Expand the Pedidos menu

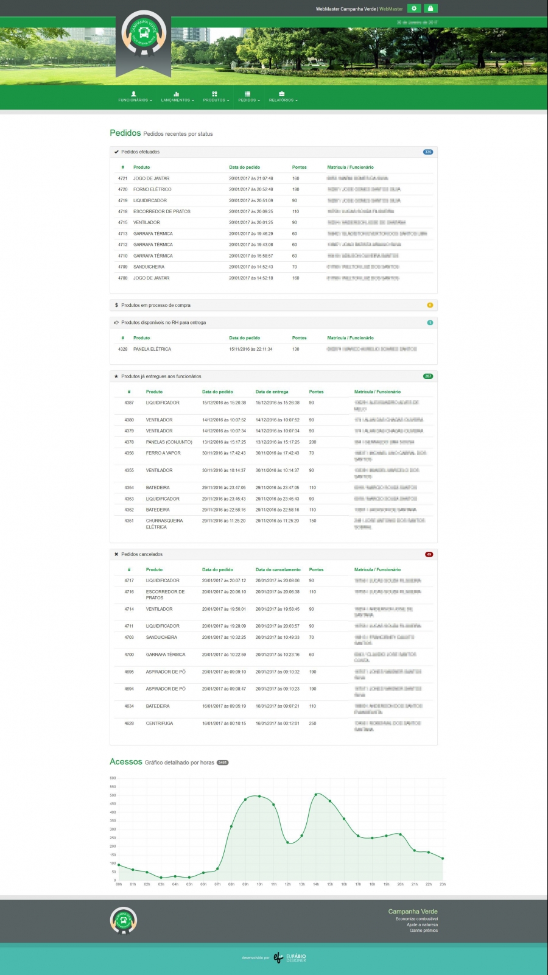click(249, 97)
